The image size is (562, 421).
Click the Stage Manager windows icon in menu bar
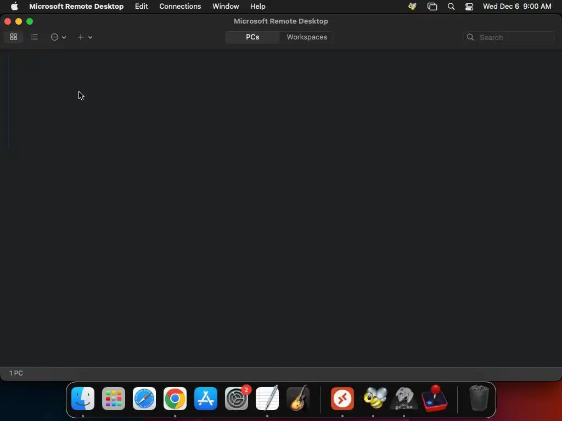(432, 6)
